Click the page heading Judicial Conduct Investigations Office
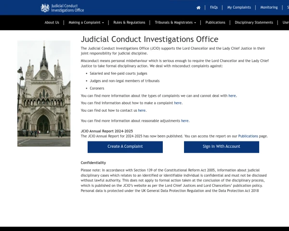 [149, 39]
